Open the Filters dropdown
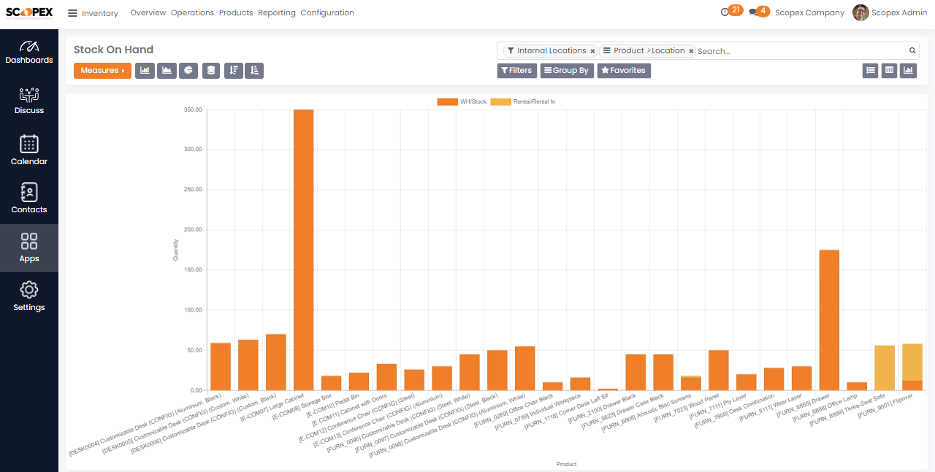Image resolution: width=935 pixels, height=472 pixels. [516, 71]
